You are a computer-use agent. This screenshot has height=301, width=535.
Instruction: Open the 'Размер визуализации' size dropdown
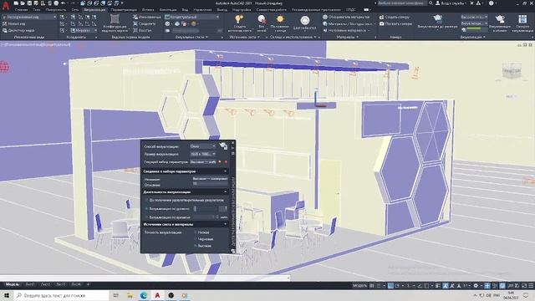tap(202, 154)
